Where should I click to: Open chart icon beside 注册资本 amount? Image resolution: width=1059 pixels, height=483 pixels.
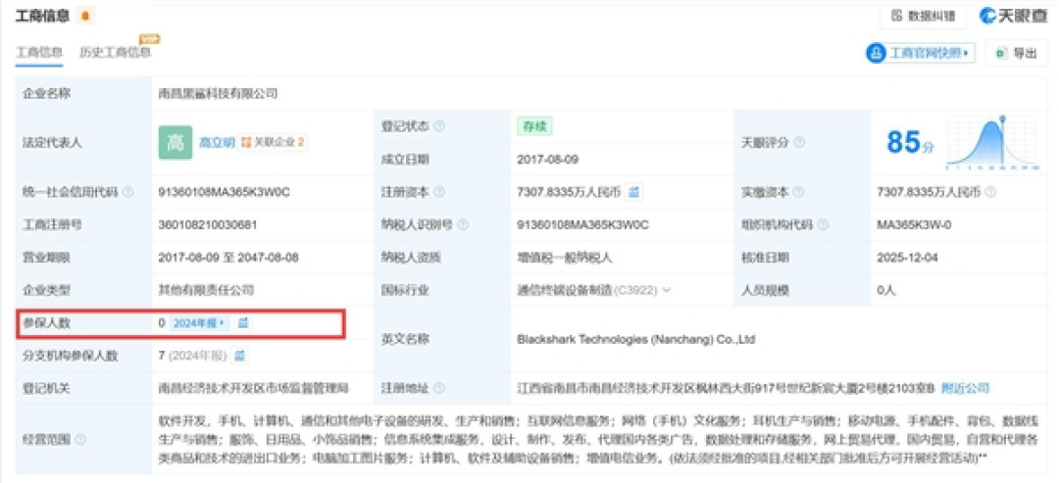[633, 192]
